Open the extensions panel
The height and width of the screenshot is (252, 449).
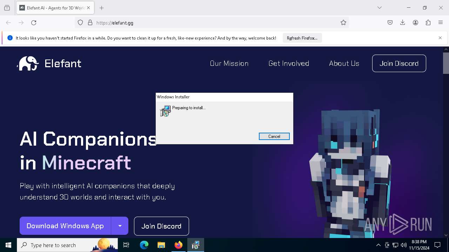428,23
